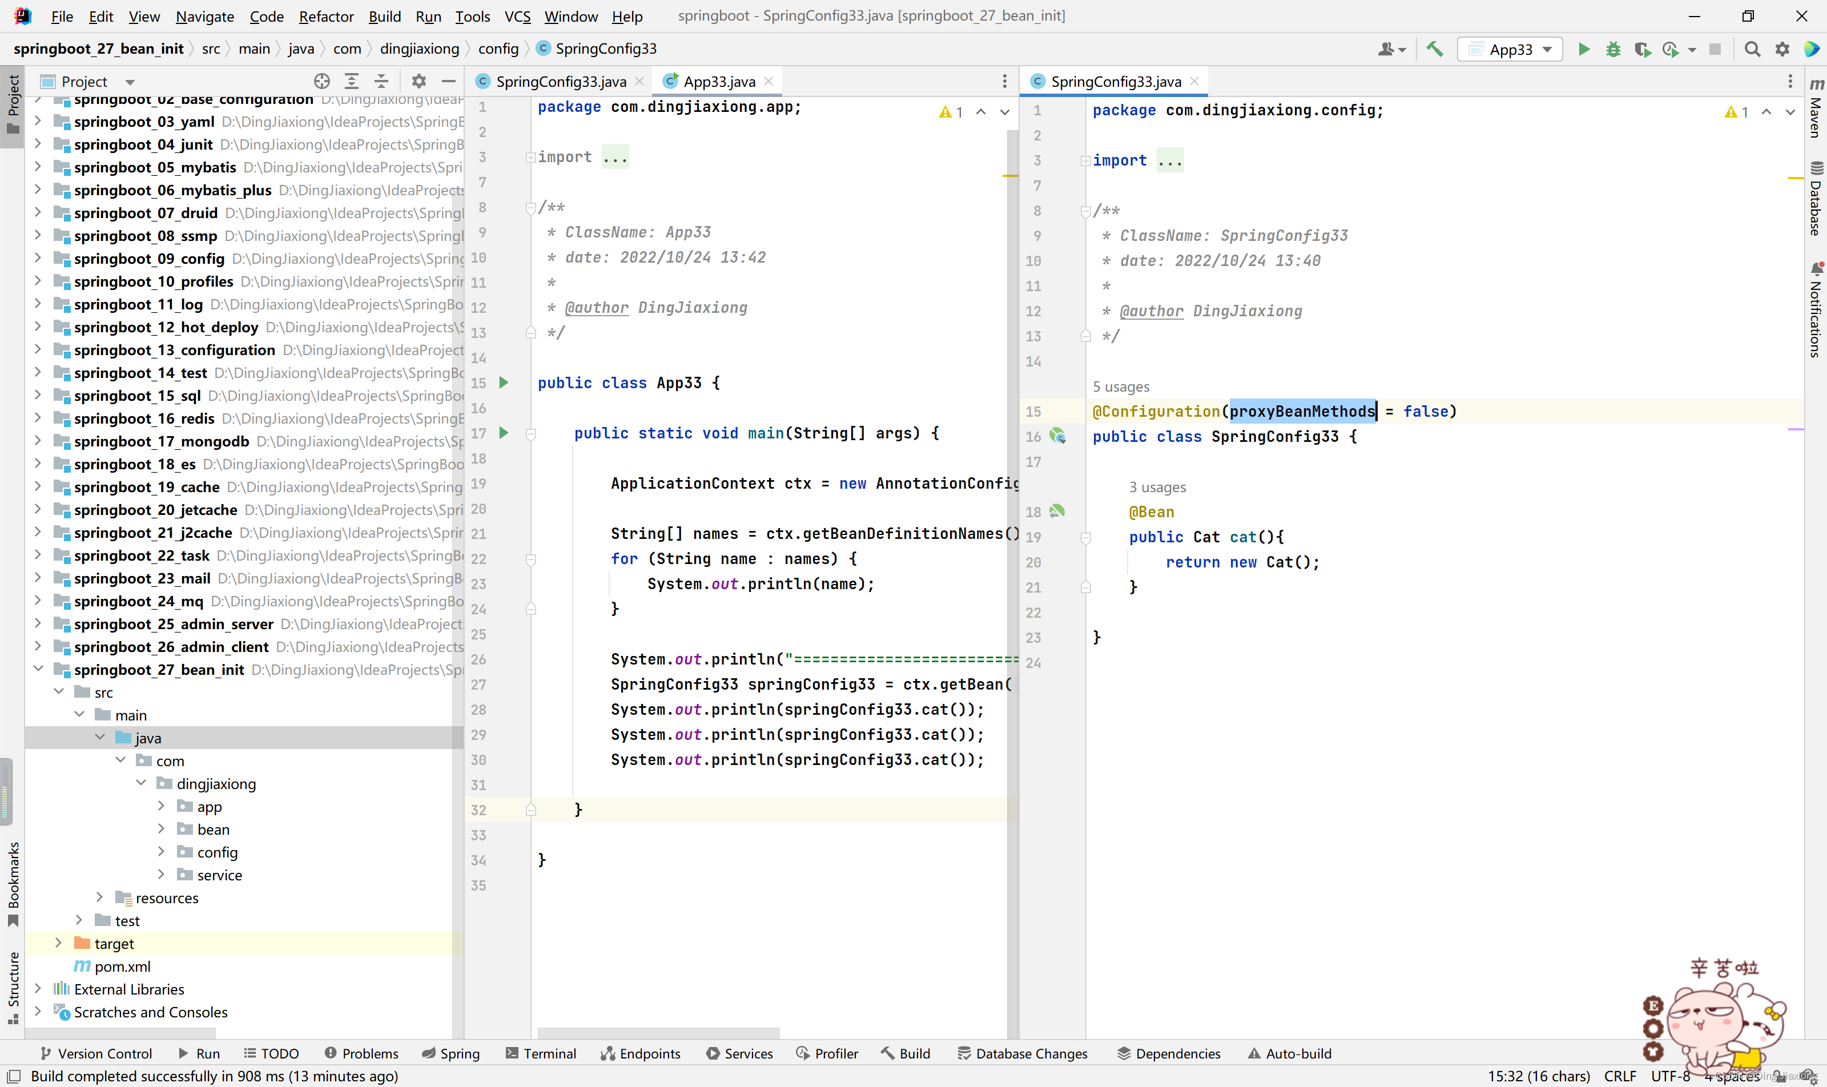Expand the target folder

[x=59, y=944]
